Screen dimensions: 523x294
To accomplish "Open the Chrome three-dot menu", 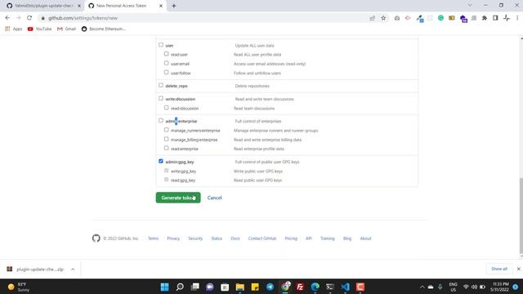I will (x=517, y=18).
